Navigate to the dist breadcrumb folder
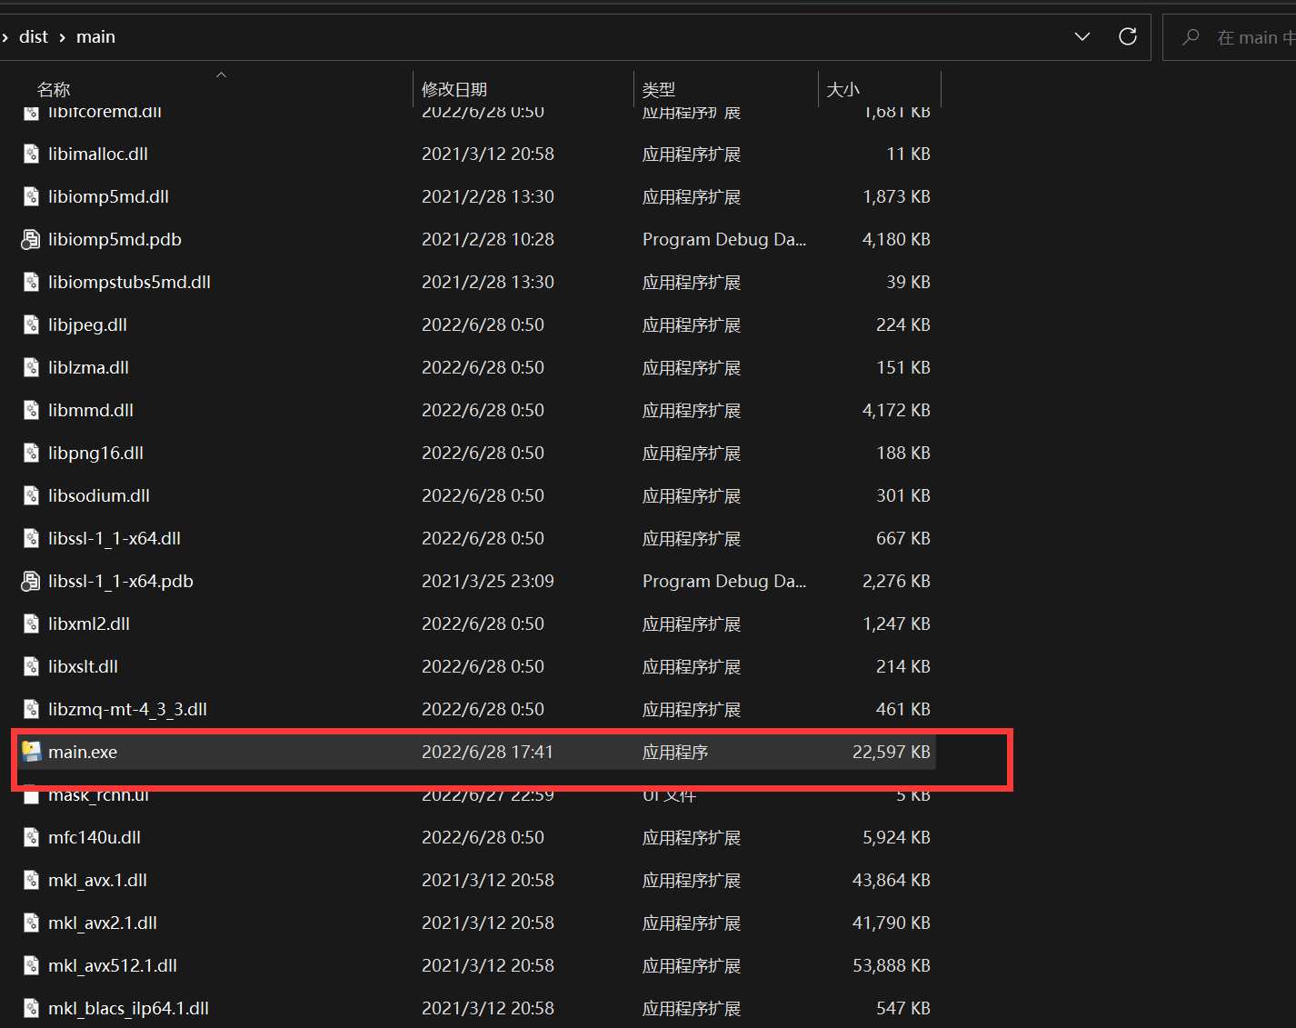The image size is (1296, 1028). (34, 36)
